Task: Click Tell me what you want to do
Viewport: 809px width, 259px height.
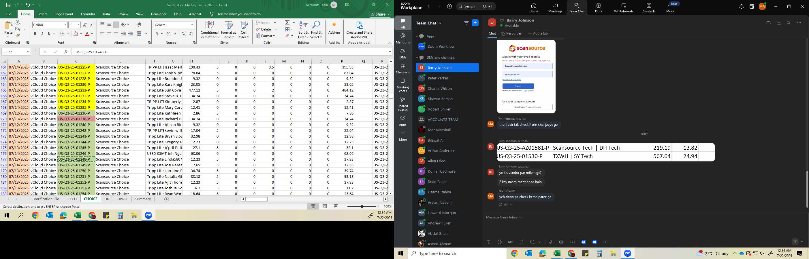Action: point(239,14)
